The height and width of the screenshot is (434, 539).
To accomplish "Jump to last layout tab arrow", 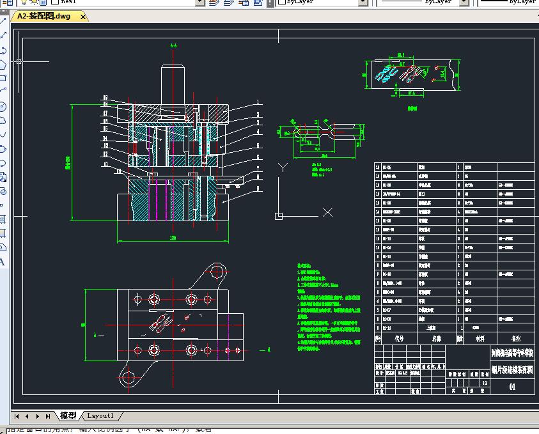I will pos(48,416).
